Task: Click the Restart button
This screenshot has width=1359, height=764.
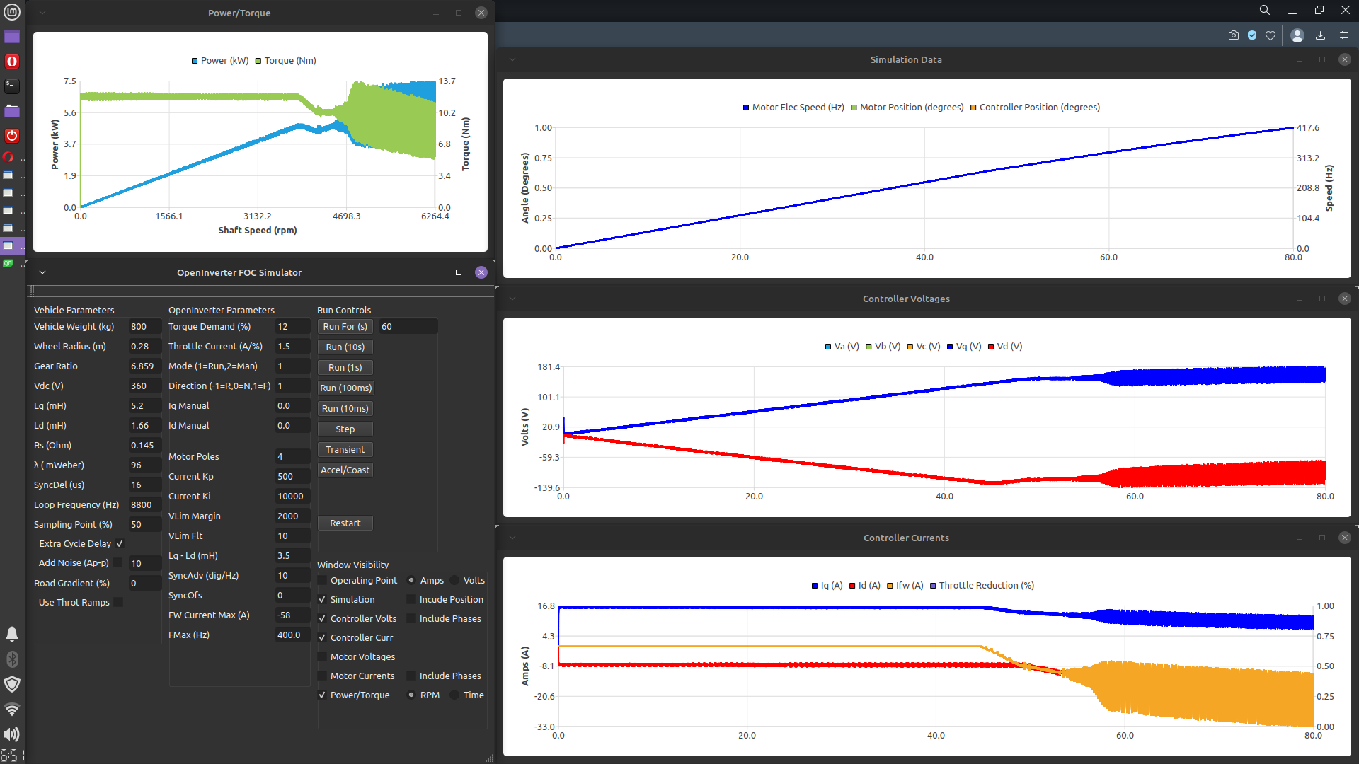Action: point(345,523)
